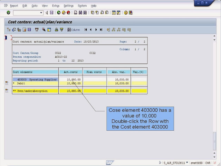Click the Column find button

point(74,30)
